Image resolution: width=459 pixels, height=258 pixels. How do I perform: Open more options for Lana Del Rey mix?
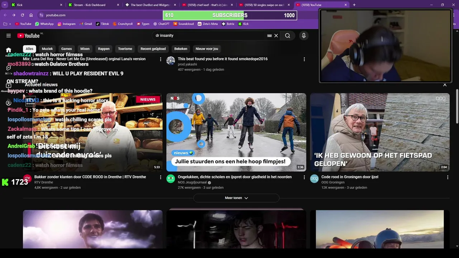point(161,59)
